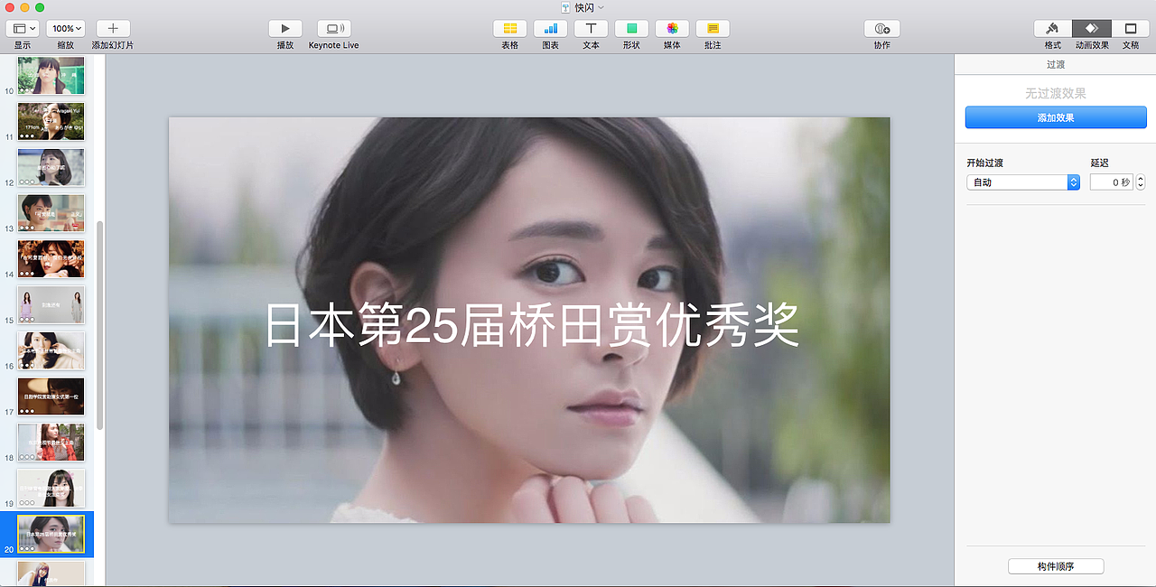
Task: Start Keynote Live
Action: [x=334, y=28]
